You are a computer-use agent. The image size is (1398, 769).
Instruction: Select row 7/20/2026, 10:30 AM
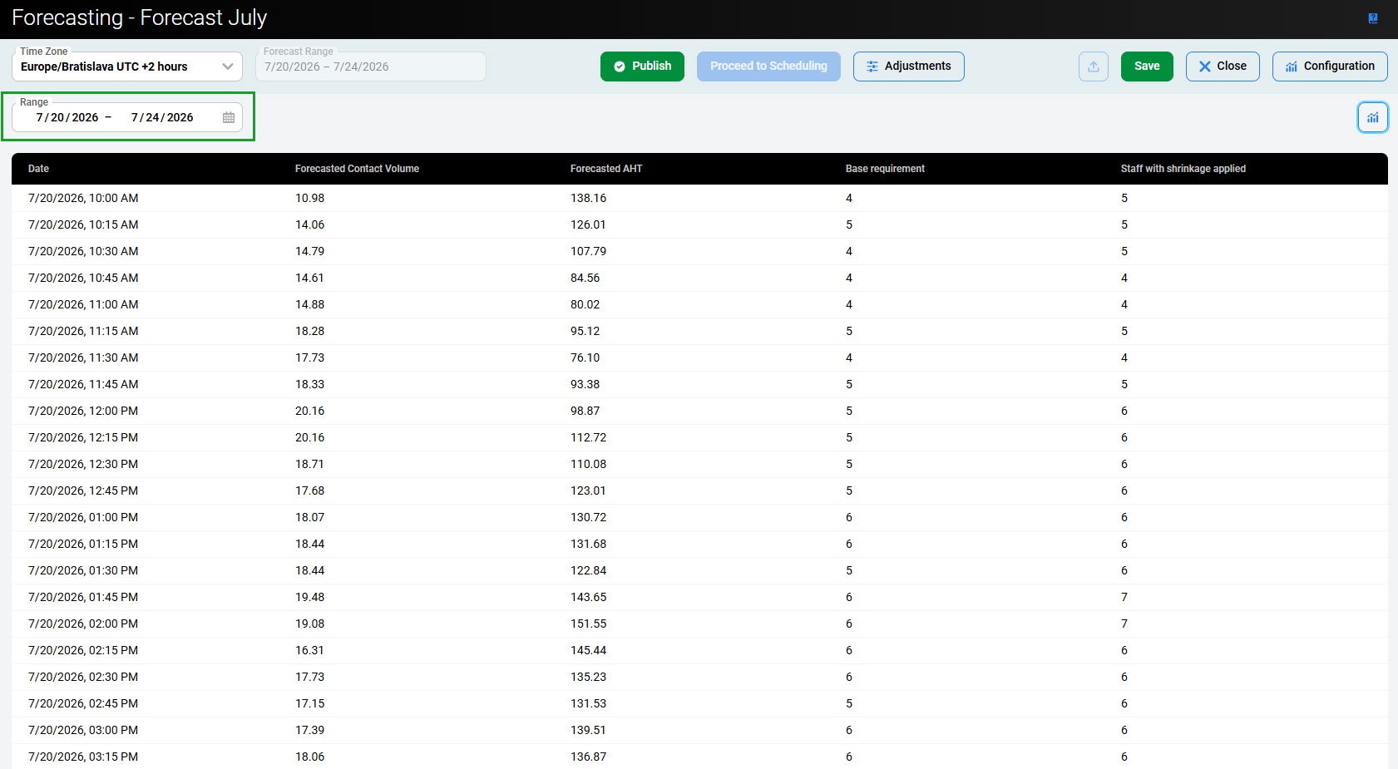(x=699, y=252)
